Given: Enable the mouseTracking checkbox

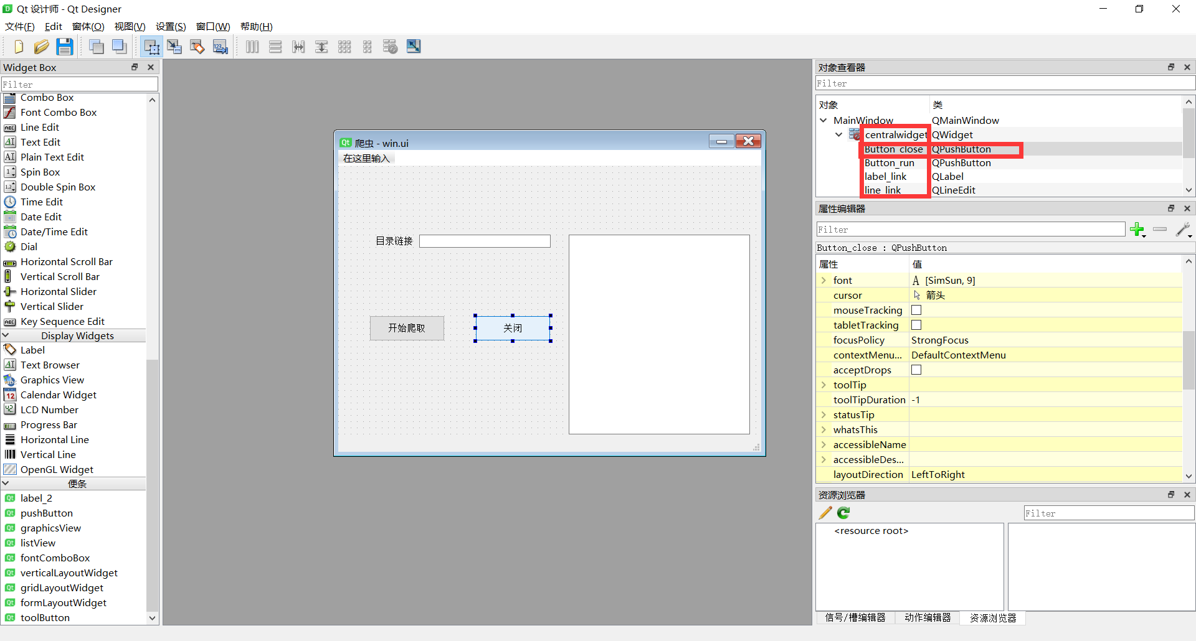Looking at the screenshot, I should click(x=916, y=310).
